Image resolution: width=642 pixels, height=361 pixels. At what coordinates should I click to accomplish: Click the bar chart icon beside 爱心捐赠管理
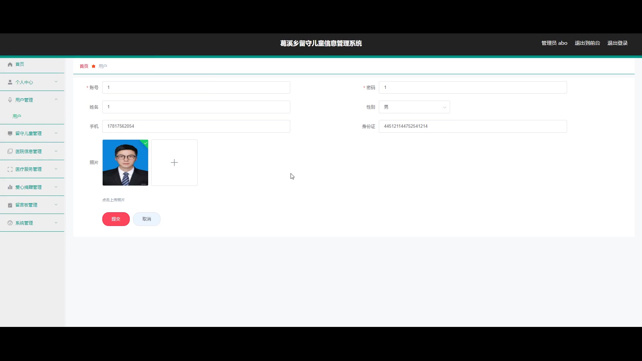click(x=10, y=187)
